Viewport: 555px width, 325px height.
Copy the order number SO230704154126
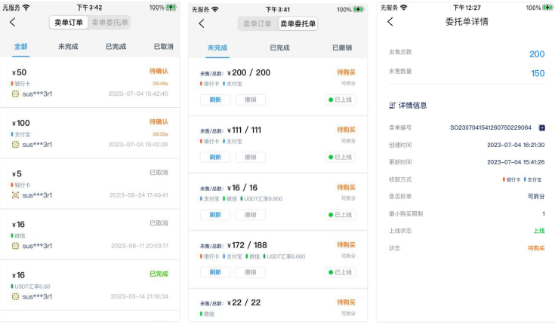tap(541, 127)
